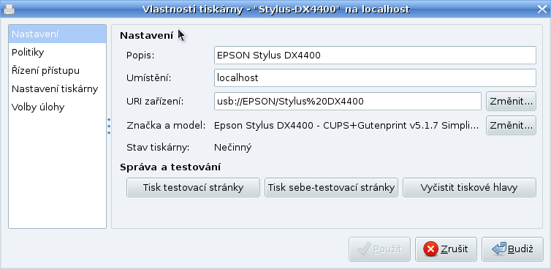Image resolution: width=551 pixels, height=269 pixels.
Task: Click the Použít button
Action: click(379, 249)
